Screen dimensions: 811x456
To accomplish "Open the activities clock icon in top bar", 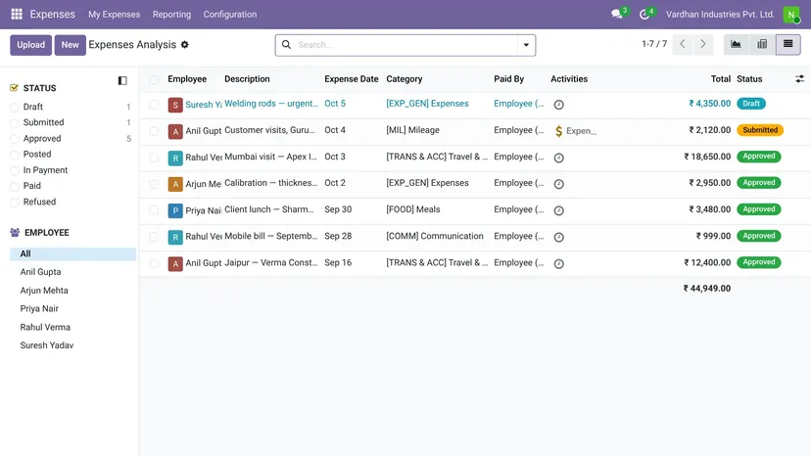I will click(x=644, y=15).
